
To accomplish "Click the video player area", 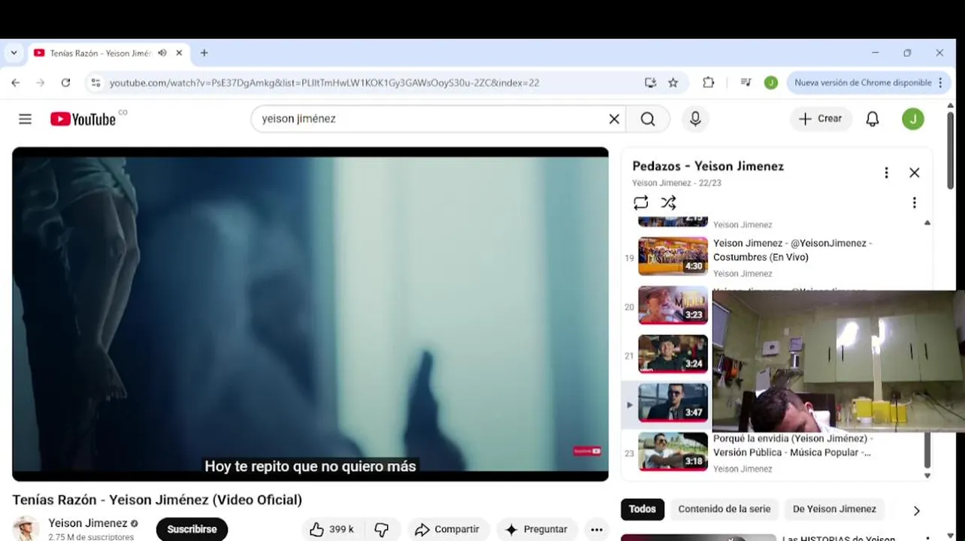I will (x=310, y=314).
